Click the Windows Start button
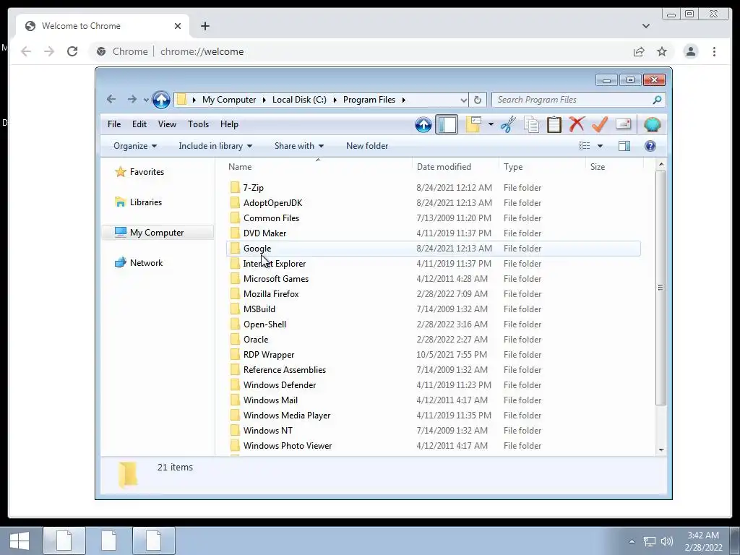 (20, 541)
